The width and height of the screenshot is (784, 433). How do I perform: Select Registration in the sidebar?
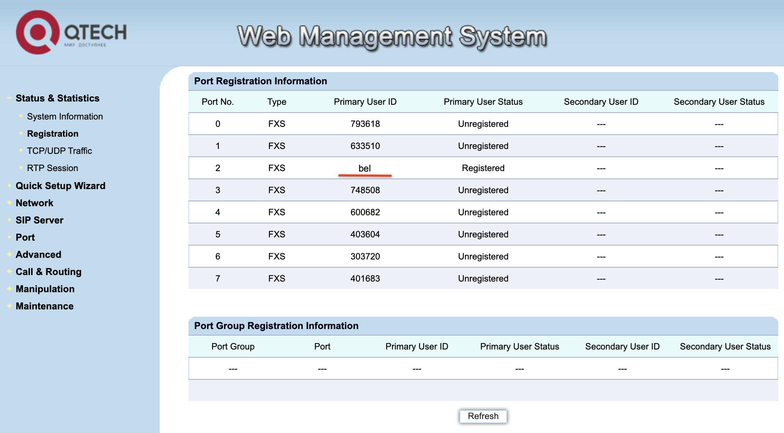[52, 134]
